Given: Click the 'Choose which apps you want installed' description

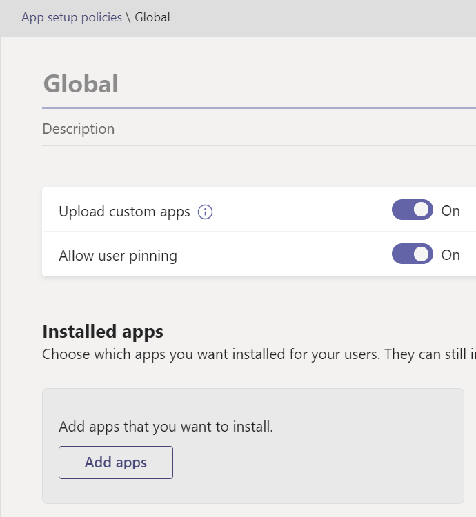Looking at the screenshot, I should [x=259, y=355].
